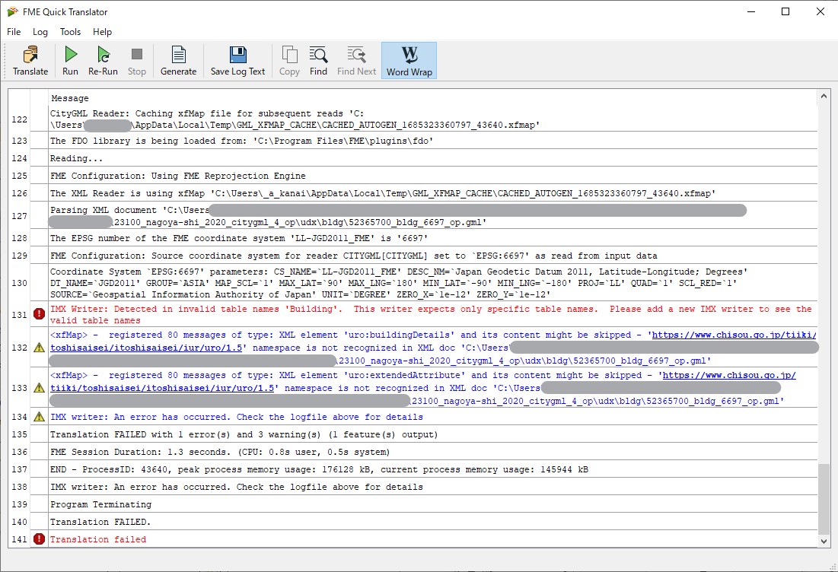The width and height of the screenshot is (838, 572).
Task: Click the Save Log Text icon
Action: point(238,59)
